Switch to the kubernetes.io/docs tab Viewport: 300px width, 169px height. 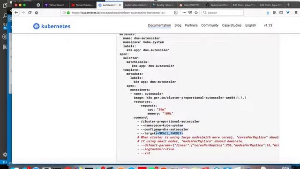(136, 5)
